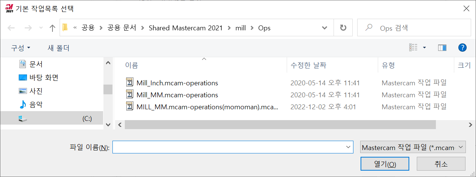Image resolution: width=476 pixels, height=177 pixels.
Task: Click the 문서 documents icon
Action: (22, 64)
